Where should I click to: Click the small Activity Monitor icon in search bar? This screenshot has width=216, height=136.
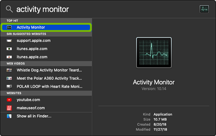204,9
